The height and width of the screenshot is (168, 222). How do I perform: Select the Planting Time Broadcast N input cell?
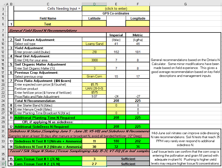pos(116,113)
